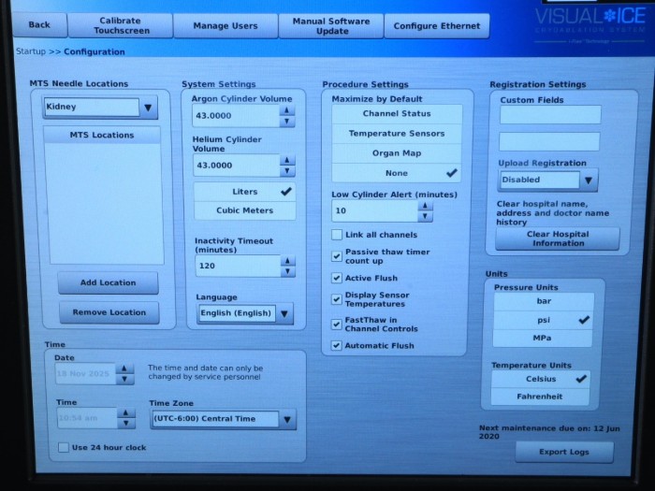
Task: Decrease Helium Cylinder Volume with down arrow
Action: point(287,171)
